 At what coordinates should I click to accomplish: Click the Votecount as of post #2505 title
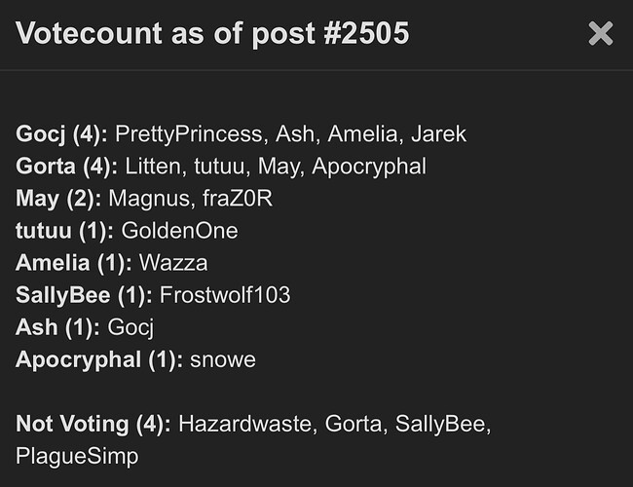212,33
